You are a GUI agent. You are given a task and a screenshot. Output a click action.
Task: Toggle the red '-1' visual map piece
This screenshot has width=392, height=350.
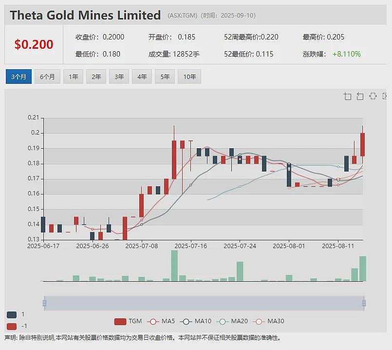pos(12,326)
